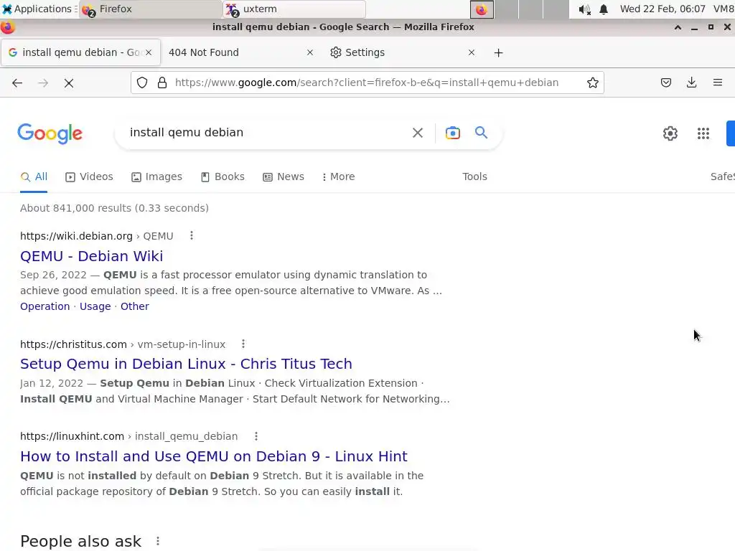The height and width of the screenshot is (551, 735).
Task: Open the Google apps grid
Action: 703,133
